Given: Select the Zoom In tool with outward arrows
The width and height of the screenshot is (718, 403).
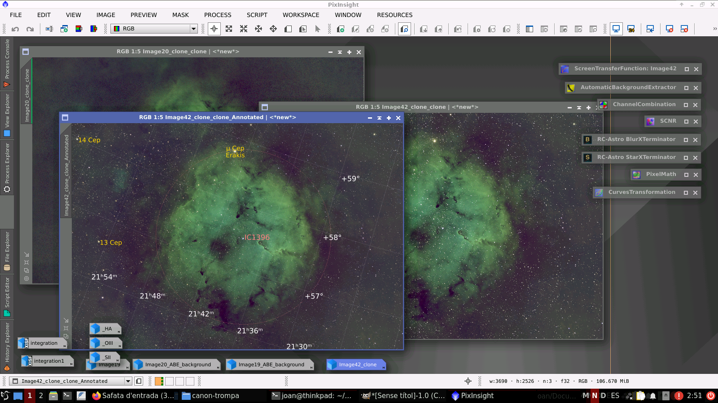Looking at the screenshot, I should (229, 29).
